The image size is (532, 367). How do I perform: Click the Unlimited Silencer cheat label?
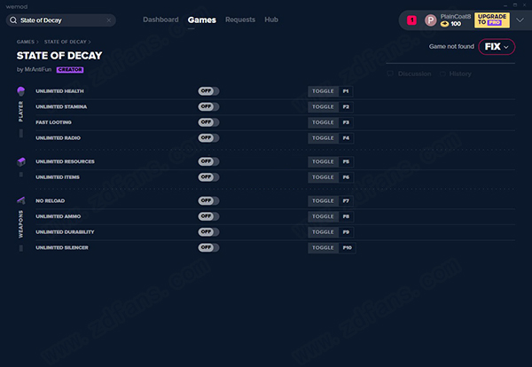pos(62,247)
